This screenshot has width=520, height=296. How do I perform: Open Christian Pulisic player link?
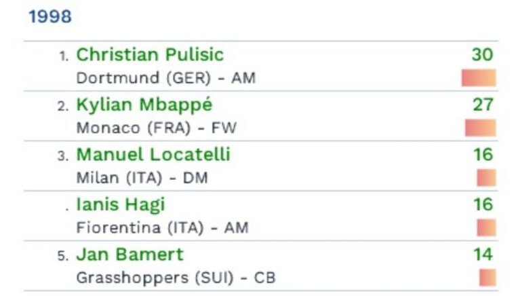(150, 54)
